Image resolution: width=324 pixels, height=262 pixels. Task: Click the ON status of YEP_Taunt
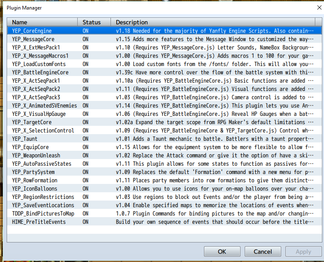86,139
